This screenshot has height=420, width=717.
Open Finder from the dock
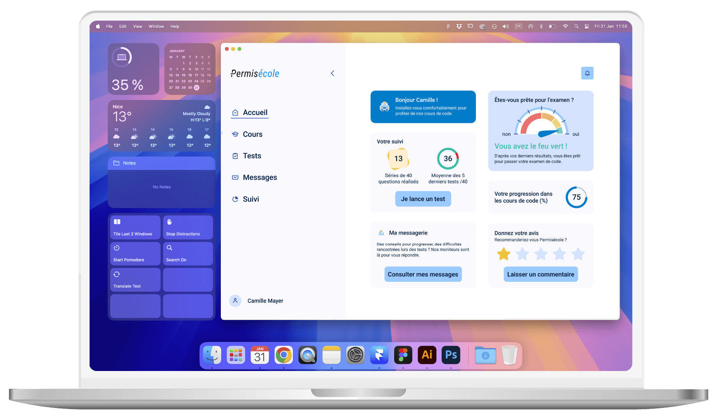tap(212, 355)
